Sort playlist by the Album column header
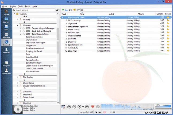 tap(141, 14)
